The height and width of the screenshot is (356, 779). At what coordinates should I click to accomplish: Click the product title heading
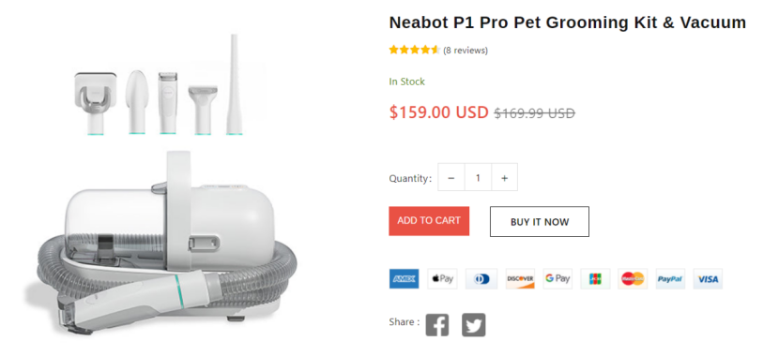click(x=568, y=22)
